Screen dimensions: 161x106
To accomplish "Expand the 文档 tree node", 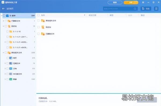I will coord(5,68).
